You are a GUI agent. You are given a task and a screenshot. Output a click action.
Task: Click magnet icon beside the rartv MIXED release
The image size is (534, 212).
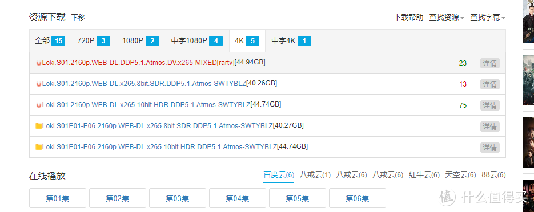(38, 63)
